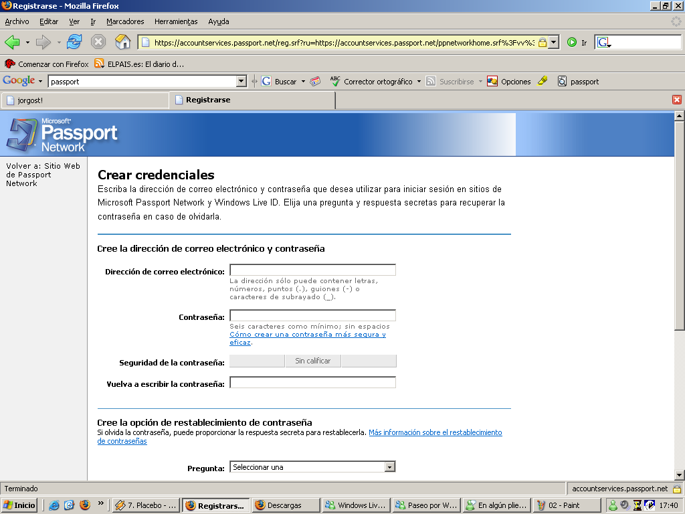Open the Ver menu
Image resolution: width=685 pixels, height=514 pixels.
click(74, 21)
